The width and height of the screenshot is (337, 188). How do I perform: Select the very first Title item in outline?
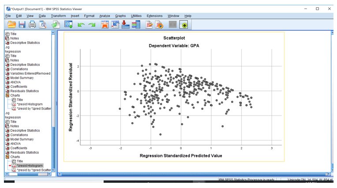[13, 34]
